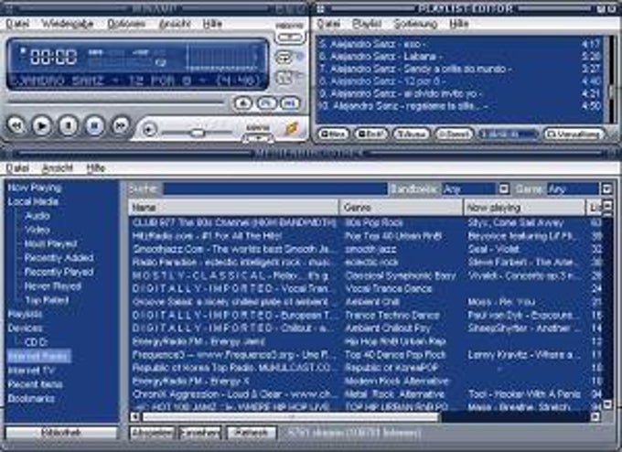Select 'Video' under Local Media
Image resolution: width=622 pixels, height=452 pixels.
[38, 230]
